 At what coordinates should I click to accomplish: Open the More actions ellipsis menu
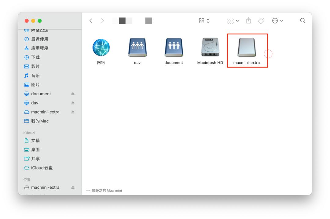click(x=277, y=20)
